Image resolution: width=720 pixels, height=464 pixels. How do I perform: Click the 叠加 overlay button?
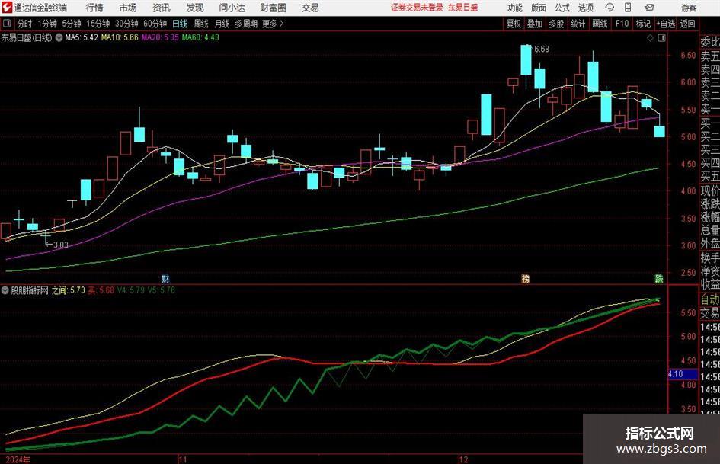pos(535,24)
